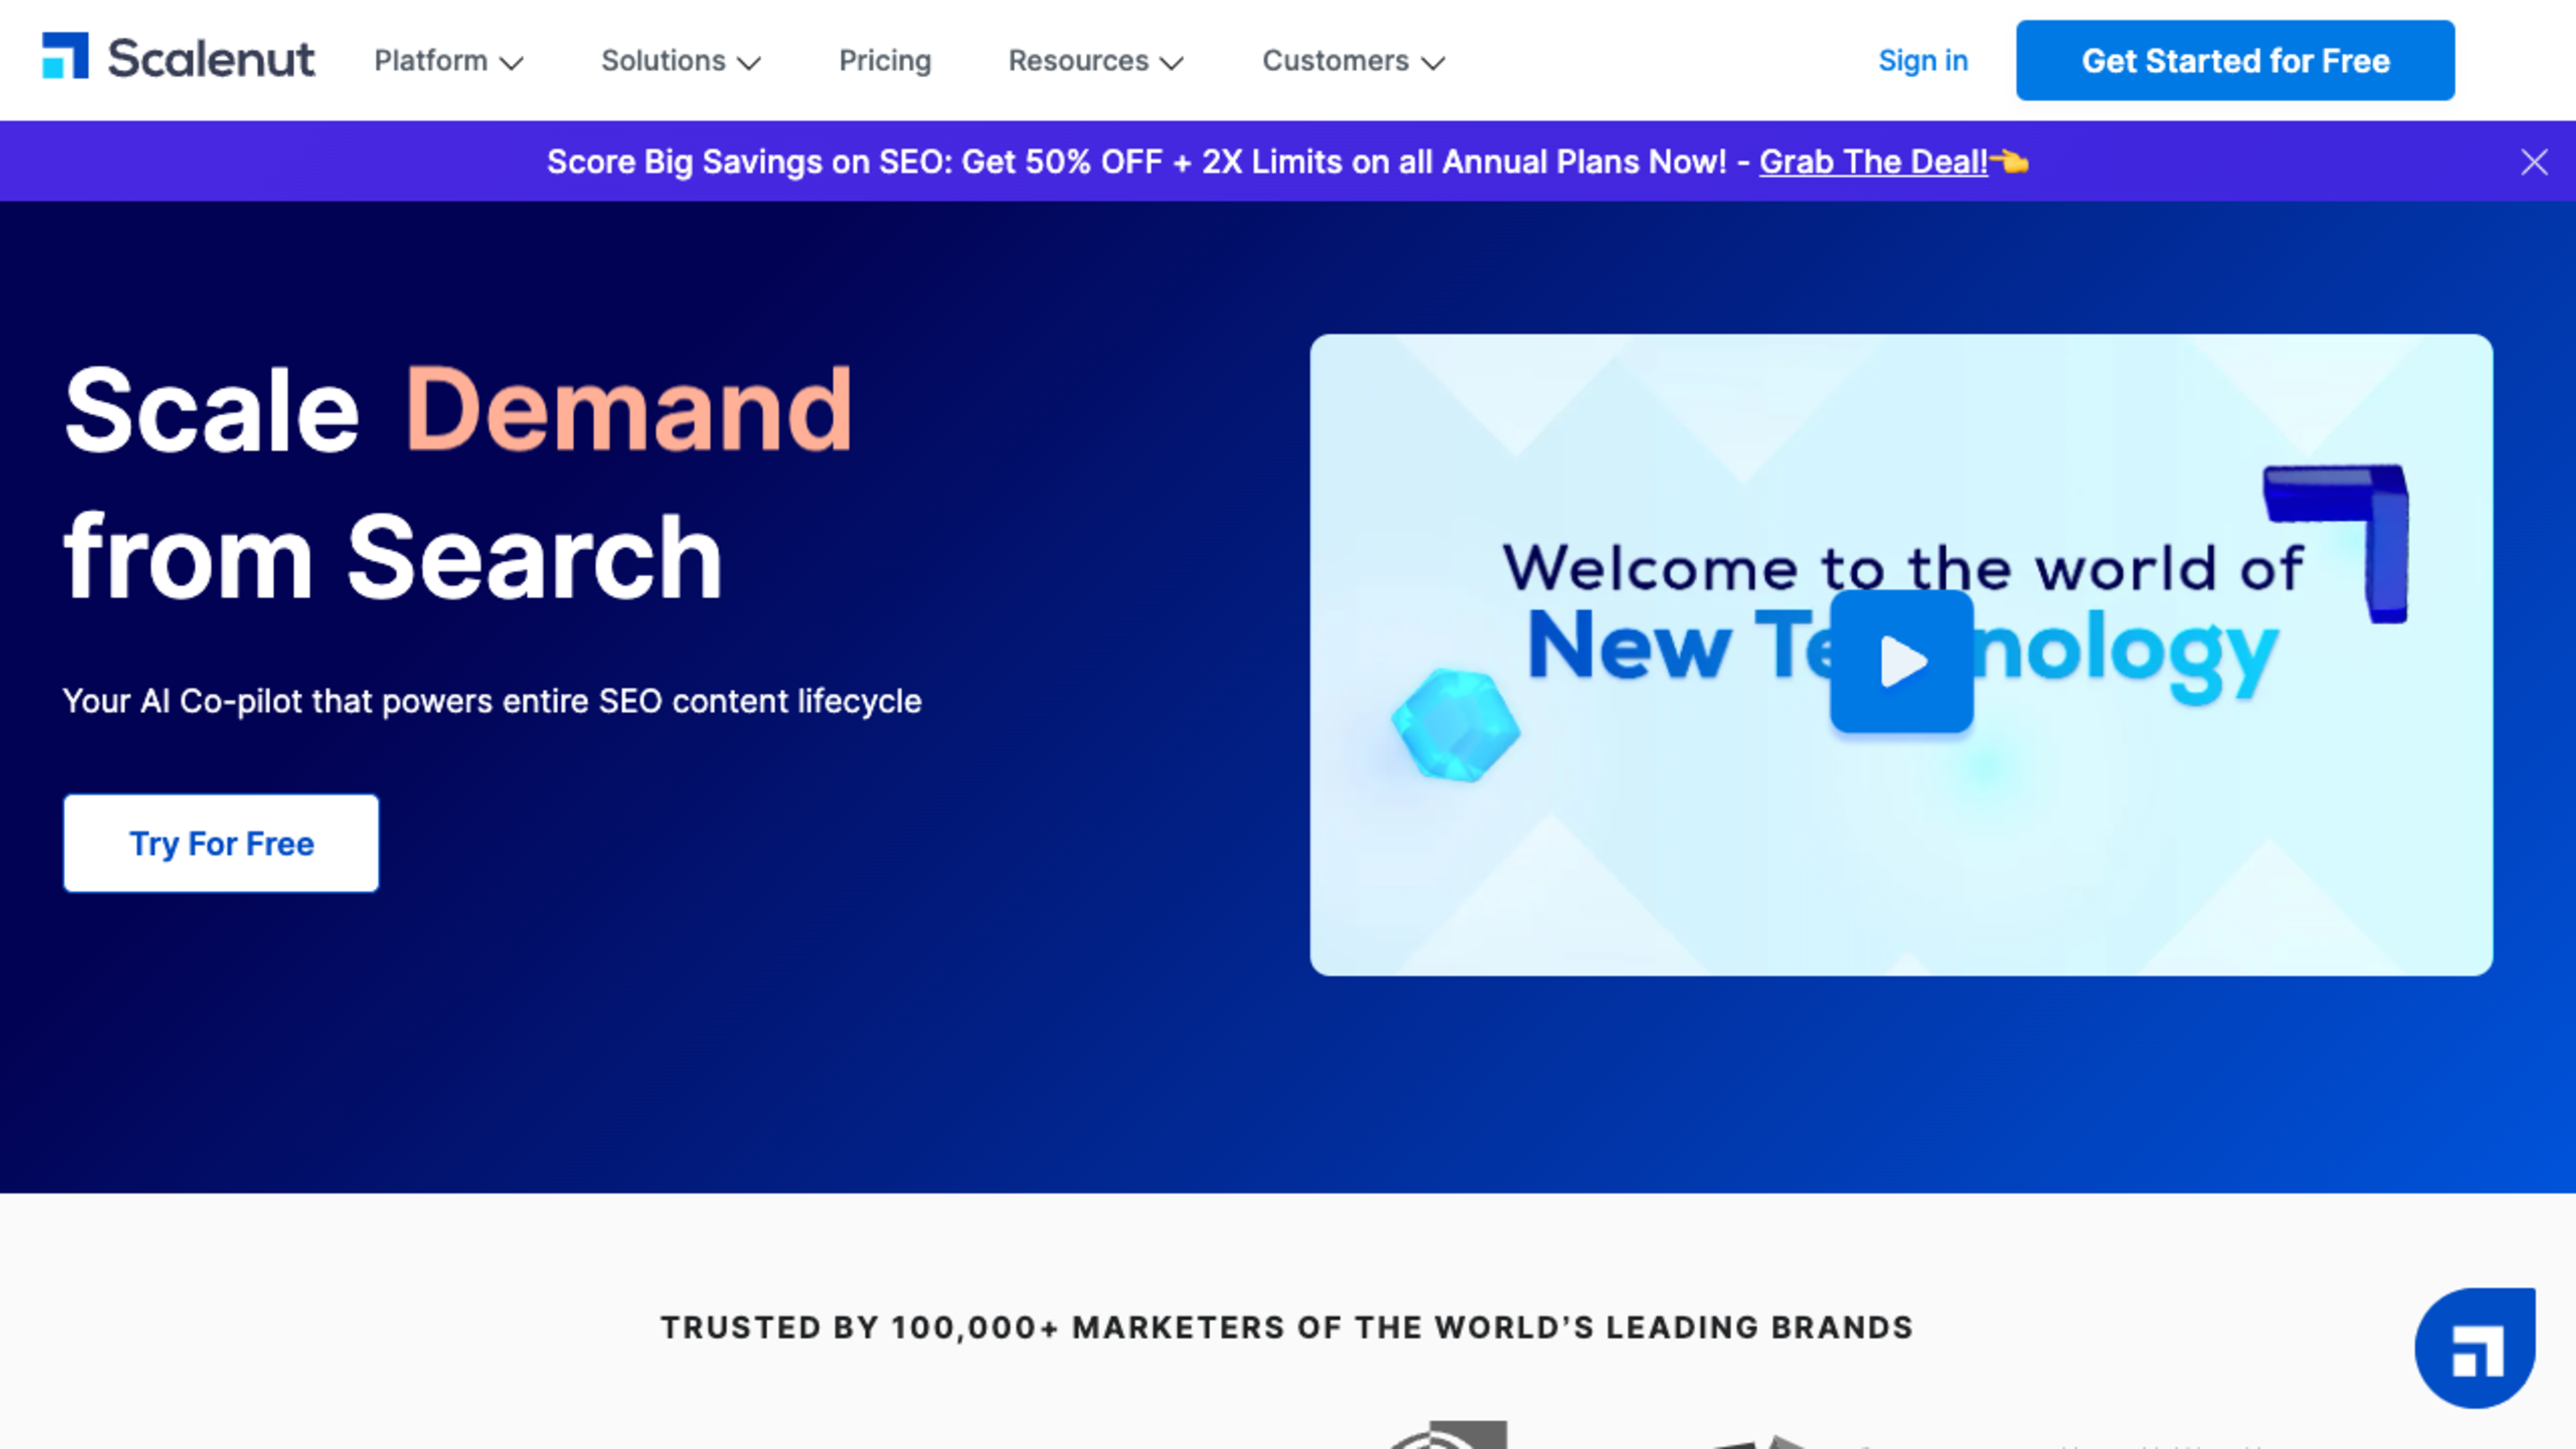Viewport: 2576px width, 1449px height.
Task: Expand the Solutions dropdown chevron
Action: point(749,63)
